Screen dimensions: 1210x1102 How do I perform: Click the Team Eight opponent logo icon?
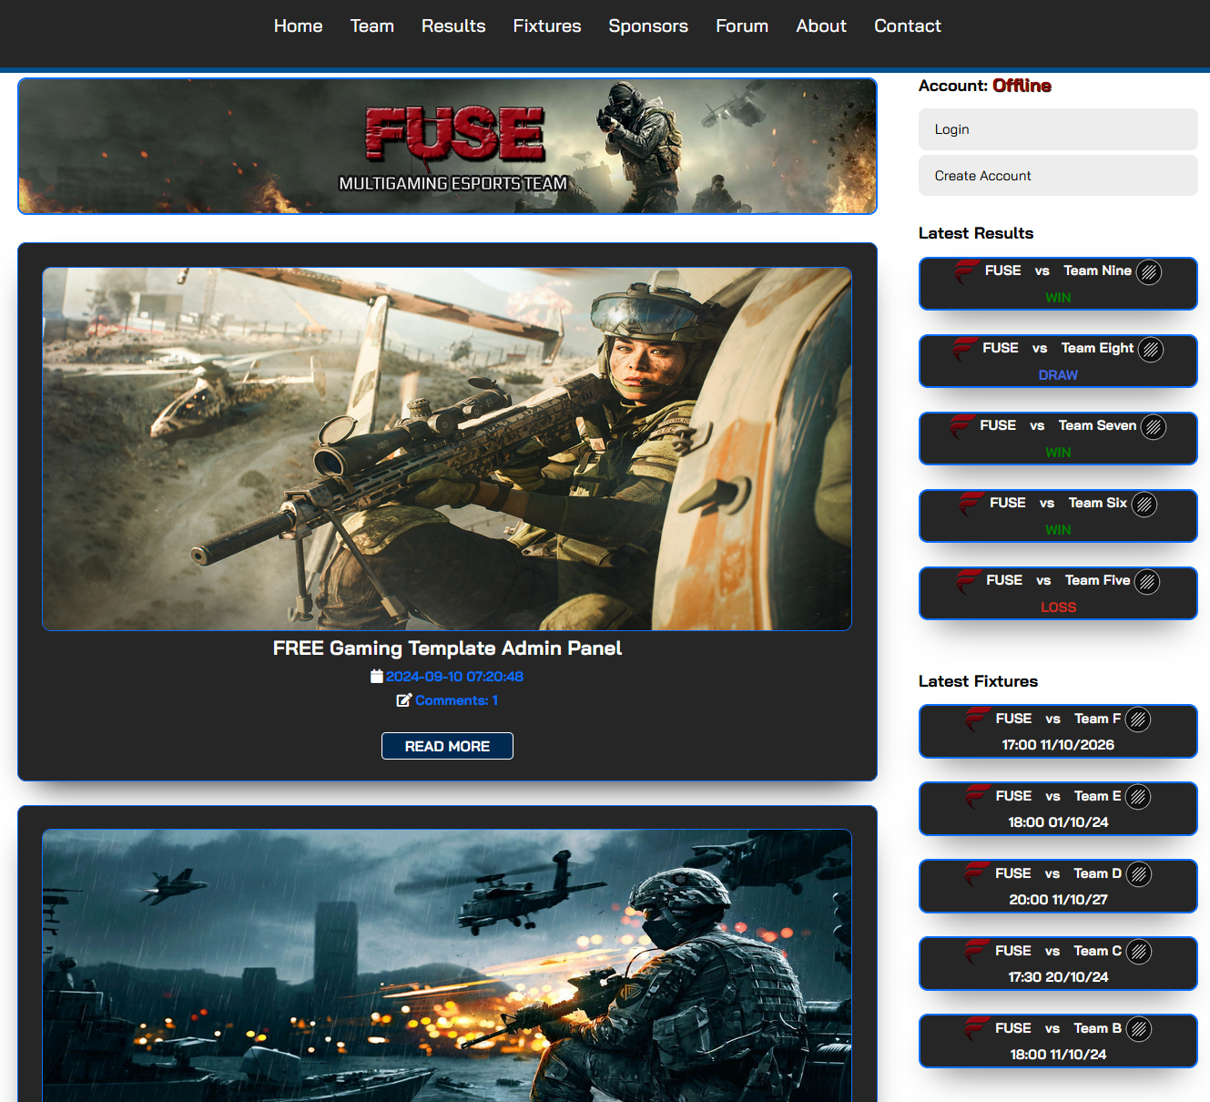pyautogui.click(x=1151, y=350)
